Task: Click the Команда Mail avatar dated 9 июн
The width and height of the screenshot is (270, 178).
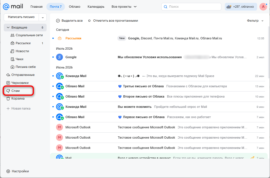Action: coord(60,107)
